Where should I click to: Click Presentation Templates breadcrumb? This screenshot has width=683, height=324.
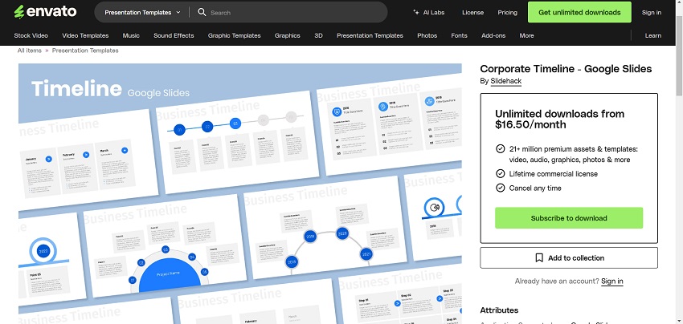pyautogui.click(x=85, y=51)
